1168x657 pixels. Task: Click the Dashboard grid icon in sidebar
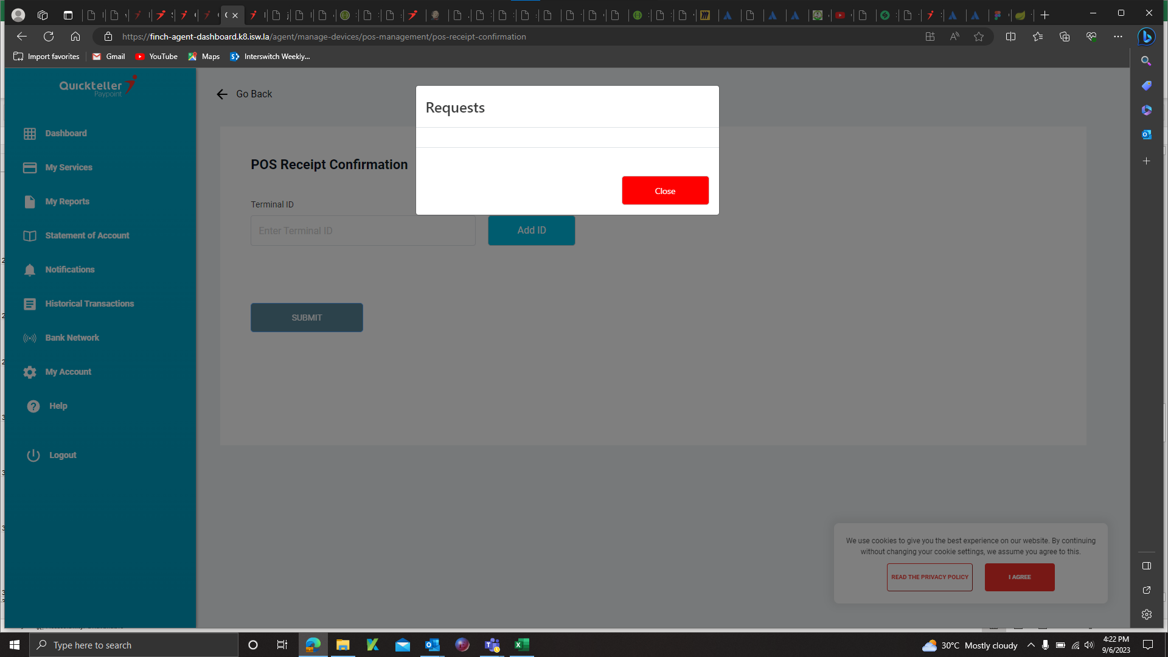click(x=30, y=133)
